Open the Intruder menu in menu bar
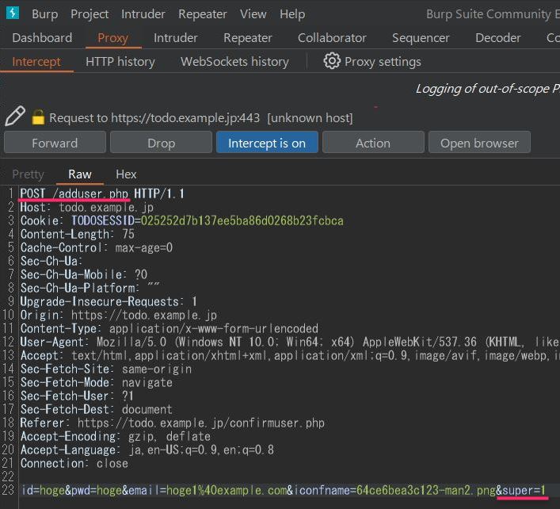Screen dimensions: 560x509 coord(143,14)
